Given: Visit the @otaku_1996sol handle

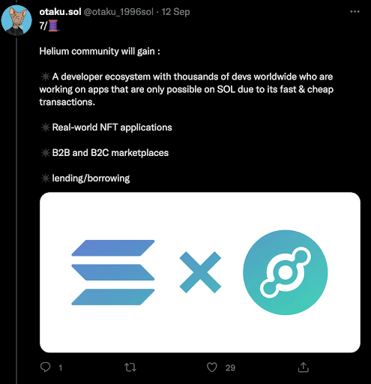Looking at the screenshot, I should click(x=118, y=12).
